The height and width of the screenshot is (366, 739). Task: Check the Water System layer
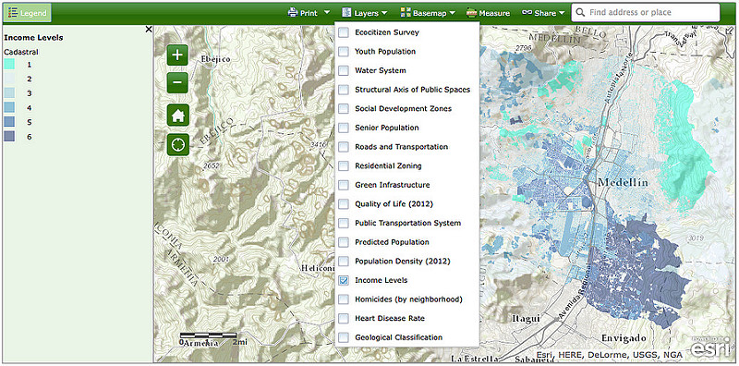point(344,71)
